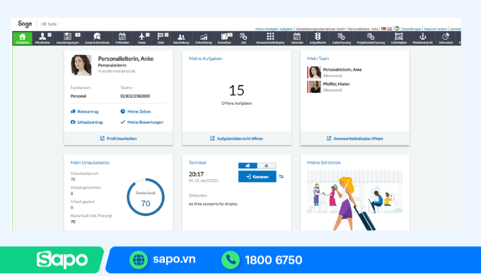The width and height of the screenshot is (481, 276).
Task: Click Profil bearbeiten
Action: [x=118, y=139]
